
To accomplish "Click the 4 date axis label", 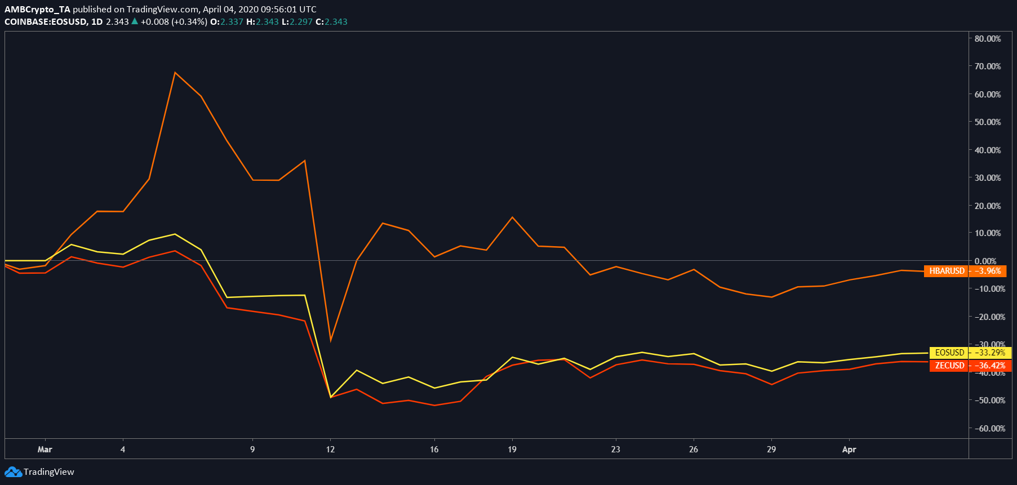I will (123, 450).
